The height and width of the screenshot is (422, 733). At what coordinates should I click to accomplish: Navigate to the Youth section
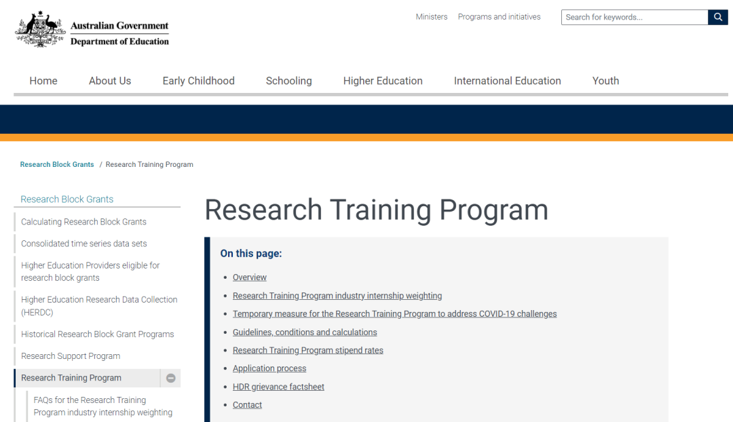(605, 81)
